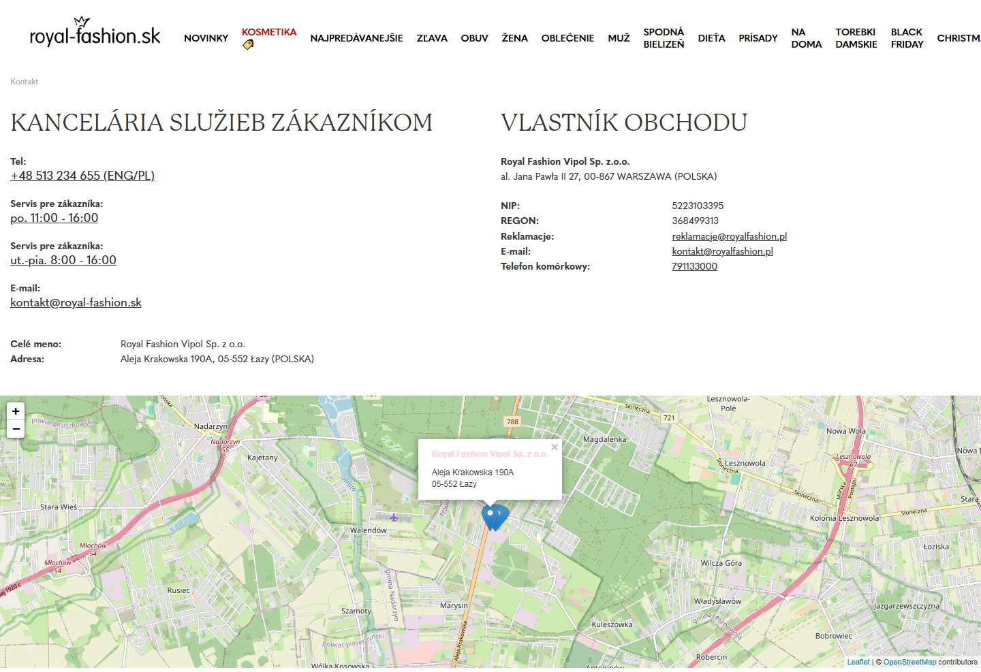Click the popup title Royal Fashion Vipol
This screenshot has height=672, width=981.
pos(489,454)
